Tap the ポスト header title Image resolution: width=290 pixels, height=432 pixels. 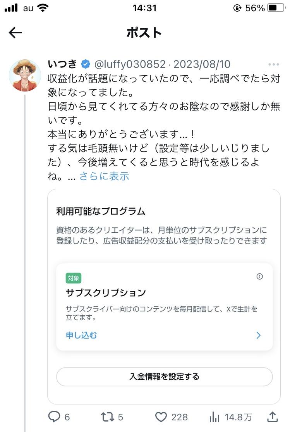pyautogui.click(x=144, y=33)
